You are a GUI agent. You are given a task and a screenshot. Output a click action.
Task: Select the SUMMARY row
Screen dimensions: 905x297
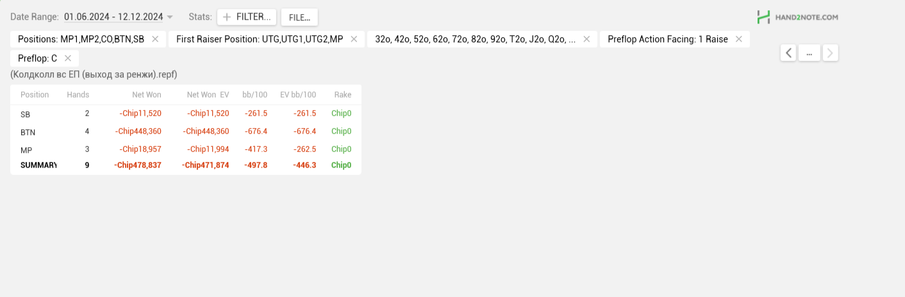186,165
